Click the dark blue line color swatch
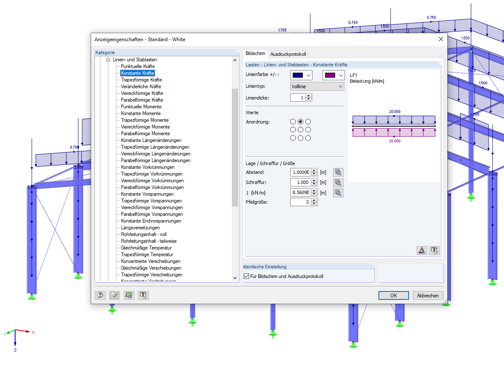Viewport: 504px width, 378px height. click(x=298, y=75)
